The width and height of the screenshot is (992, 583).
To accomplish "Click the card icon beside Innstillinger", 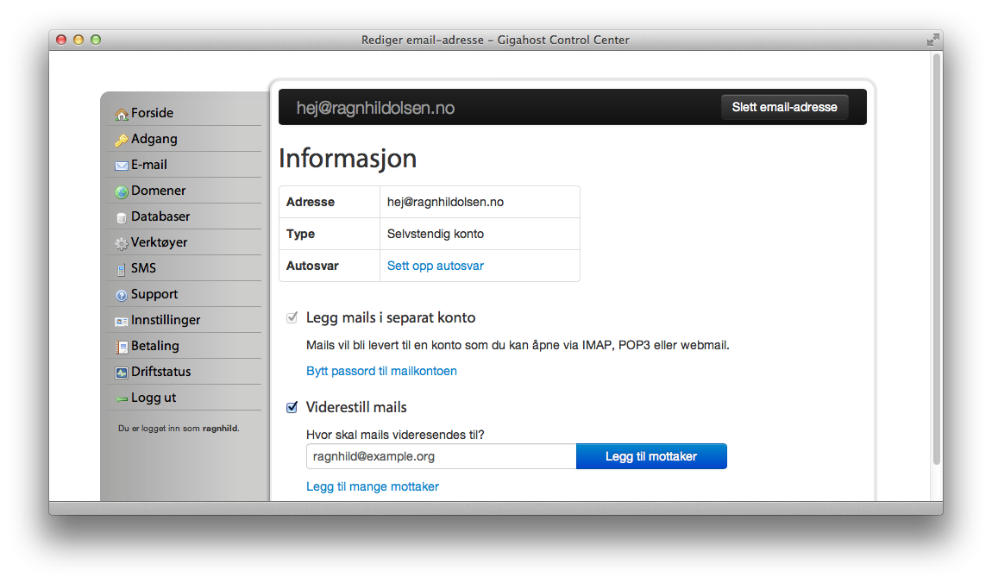I will pos(122,322).
